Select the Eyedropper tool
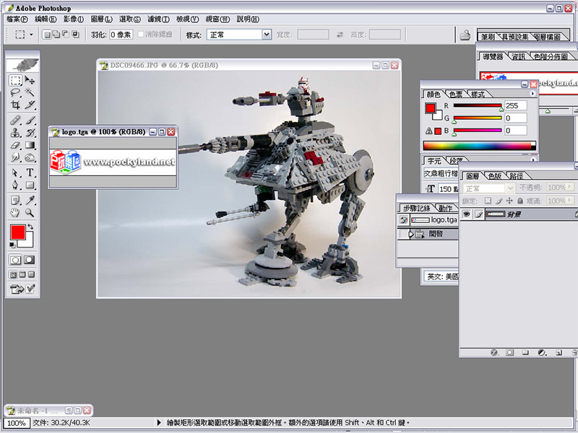 tap(30, 200)
